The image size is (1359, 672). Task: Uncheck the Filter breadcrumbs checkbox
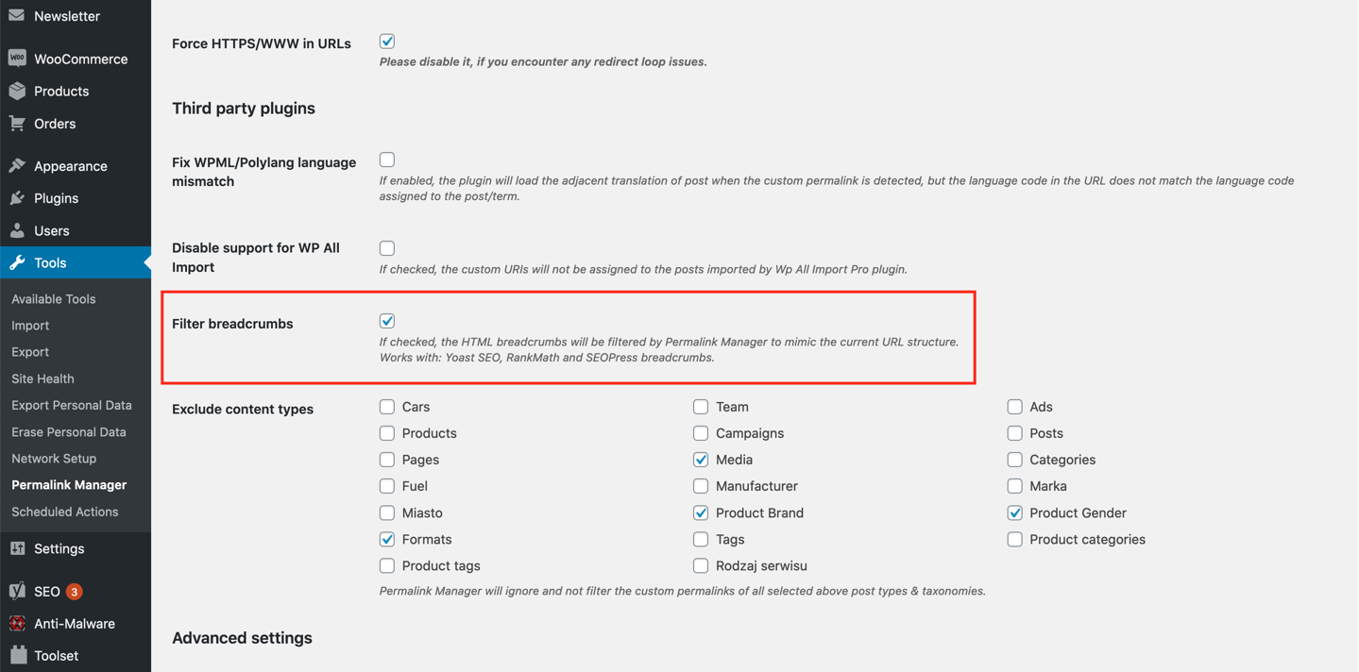387,321
